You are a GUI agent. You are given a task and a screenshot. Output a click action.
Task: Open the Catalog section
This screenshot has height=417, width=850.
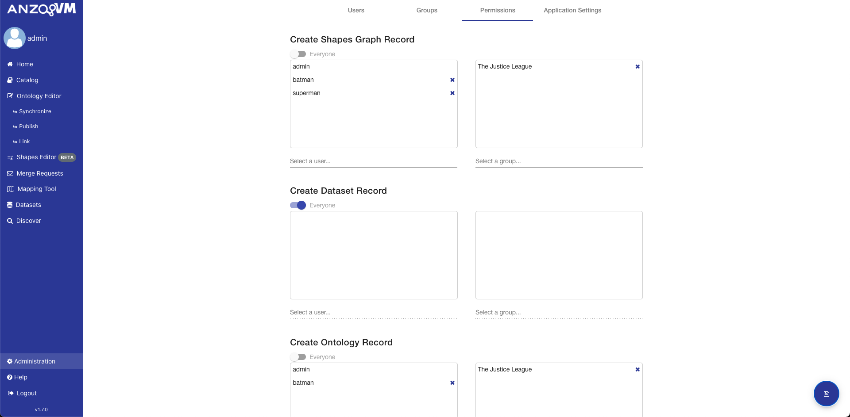coord(27,80)
